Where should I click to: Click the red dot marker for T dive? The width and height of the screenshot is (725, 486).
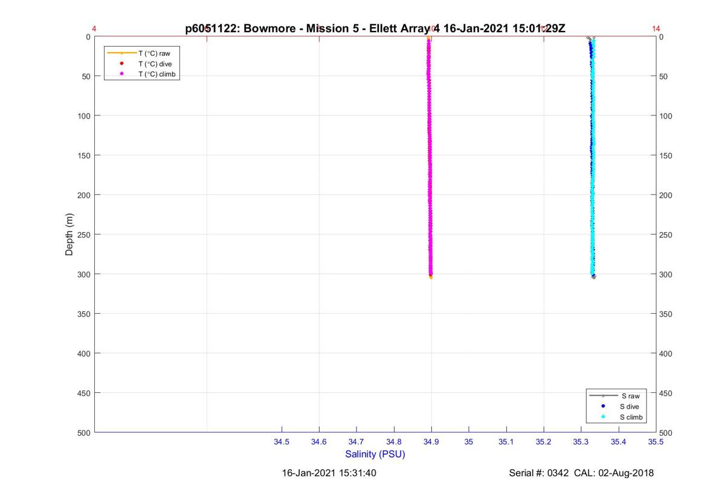pos(121,63)
